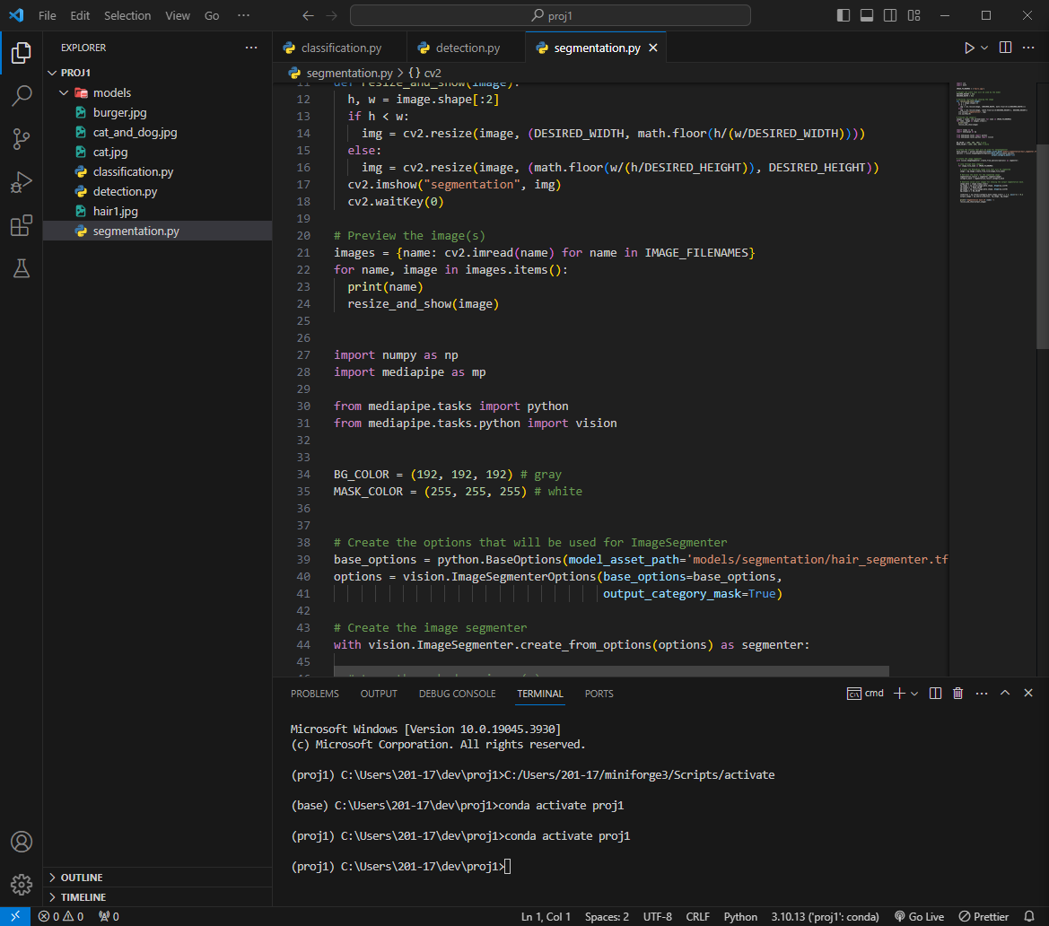This screenshot has width=1049, height=926.
Task: Switch to the OUTPUT panel tab
Action: tap(379, 694)
